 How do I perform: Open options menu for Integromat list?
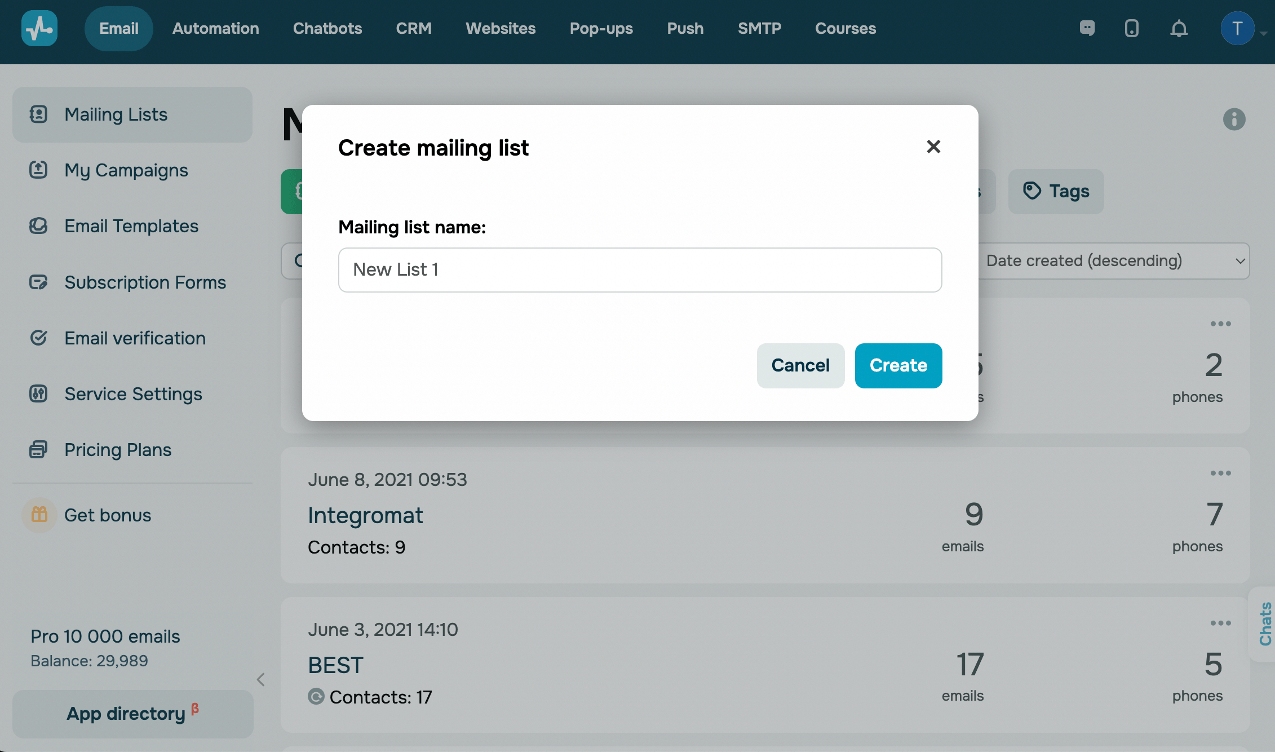[1220, 474]
